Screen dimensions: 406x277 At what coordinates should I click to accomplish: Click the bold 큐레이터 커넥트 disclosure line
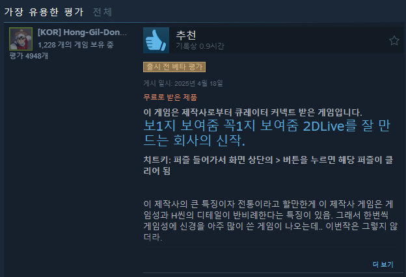(252, 112)
